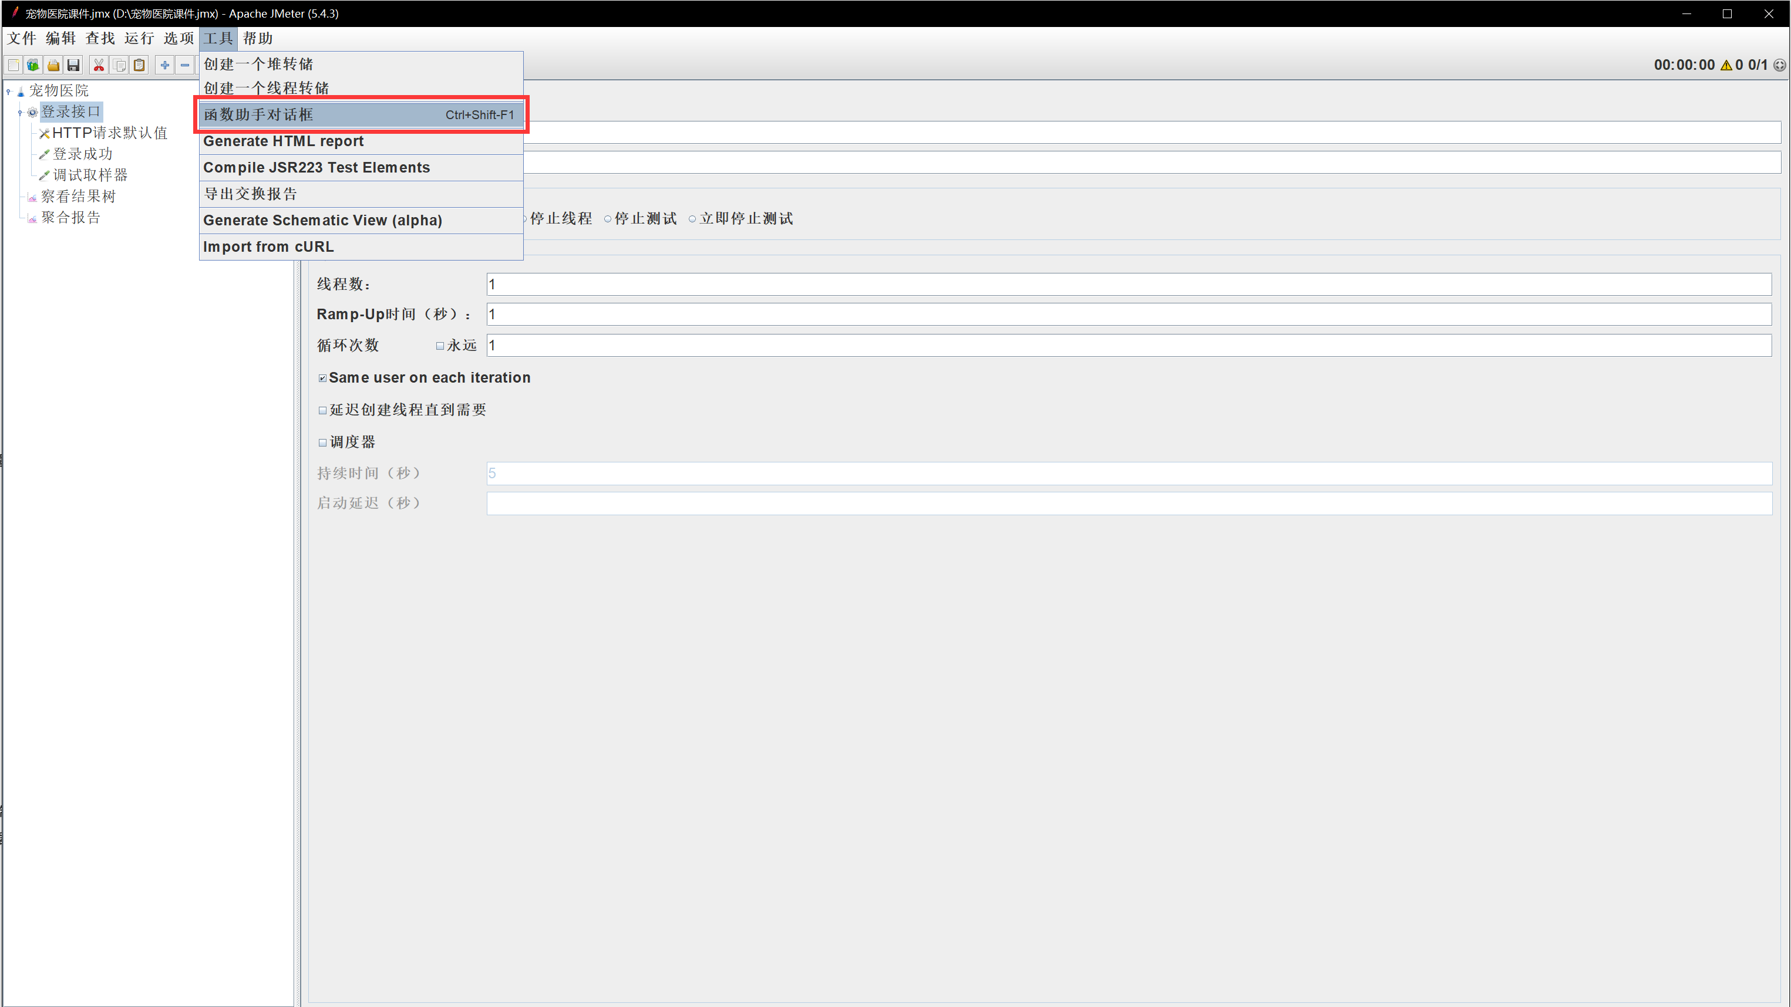Click the New test plan toolbar icon
This screenshot has height=1007, width=1791.
[13, 65]
